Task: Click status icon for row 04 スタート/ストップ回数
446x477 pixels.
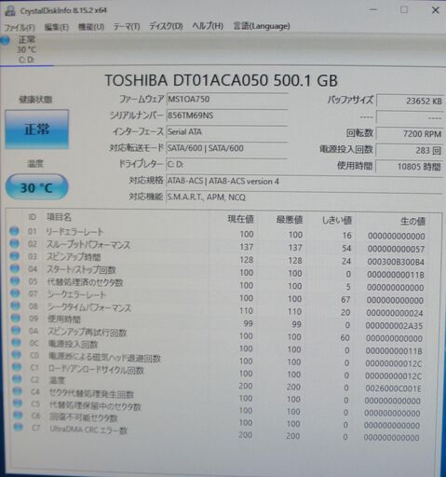Action: (x=15, y=268)
